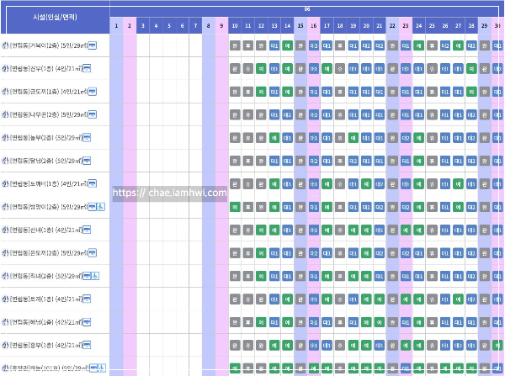
Task: Select green 예 on the 24th for 거북이(2층)
Action: click(x=418, y=45)
